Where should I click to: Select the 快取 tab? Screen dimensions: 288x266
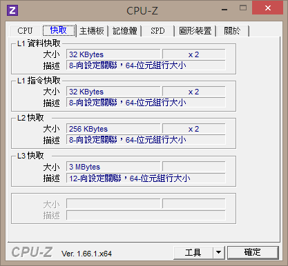[59, 30]
